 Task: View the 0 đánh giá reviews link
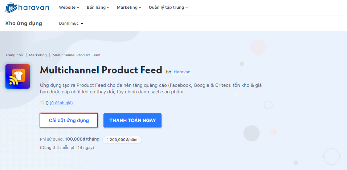(x=61, y=103)
